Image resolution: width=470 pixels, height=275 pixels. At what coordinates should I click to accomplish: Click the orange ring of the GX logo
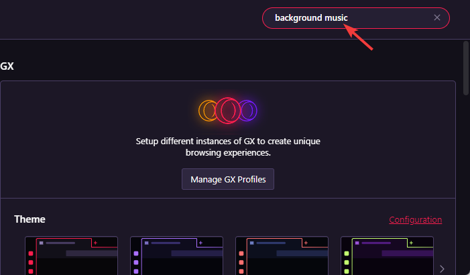(x=207, y=109)
